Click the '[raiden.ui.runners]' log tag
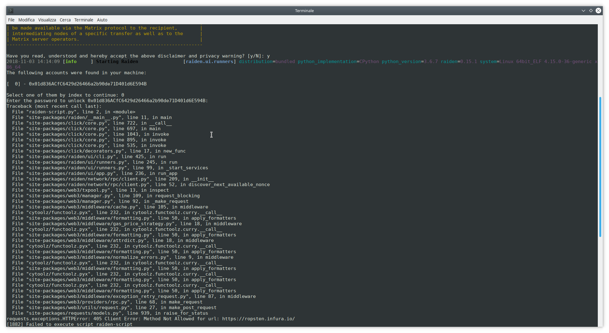Viewport: 609px width, 333px height. (x=209, y=62)
